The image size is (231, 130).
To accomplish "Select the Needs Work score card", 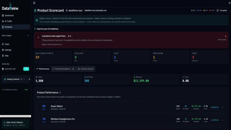I will pyautogui.click(x=170, y=57).
